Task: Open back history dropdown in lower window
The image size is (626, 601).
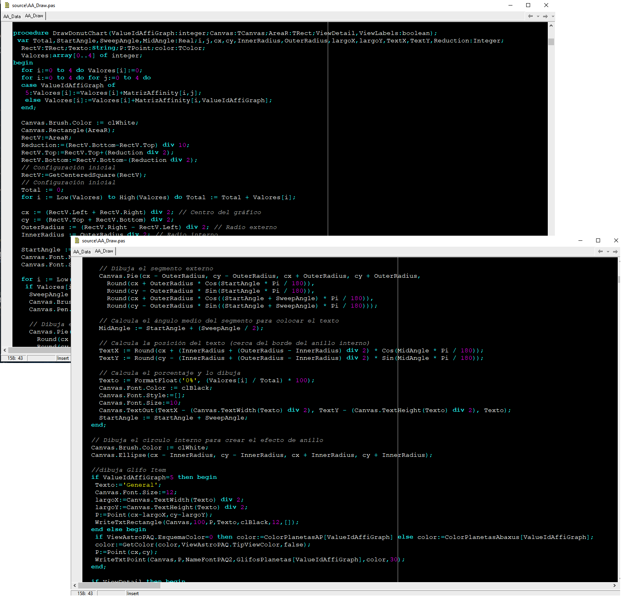Action: pos(608,252)
